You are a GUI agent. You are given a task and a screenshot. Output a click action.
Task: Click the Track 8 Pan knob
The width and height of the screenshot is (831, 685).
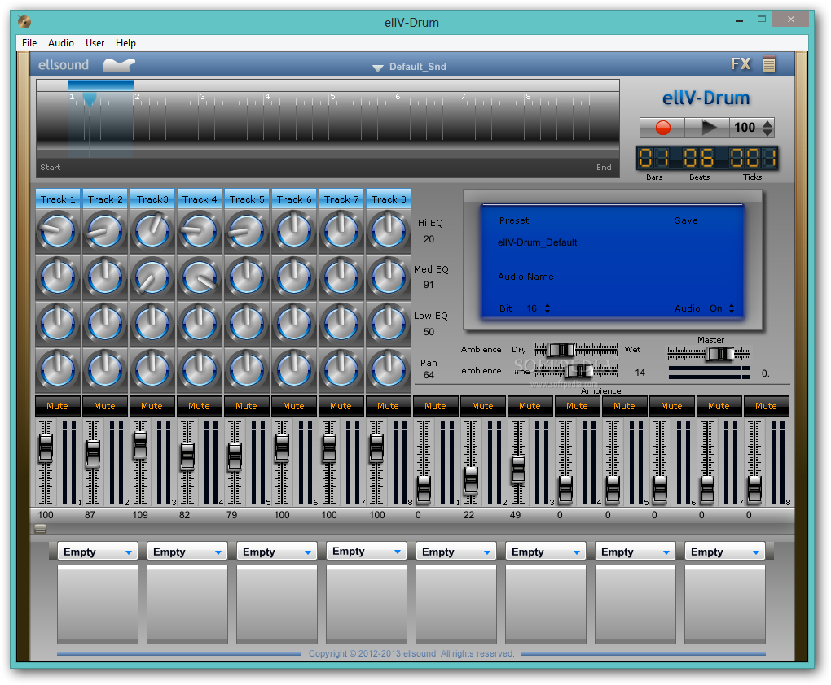tap(389, 369)
